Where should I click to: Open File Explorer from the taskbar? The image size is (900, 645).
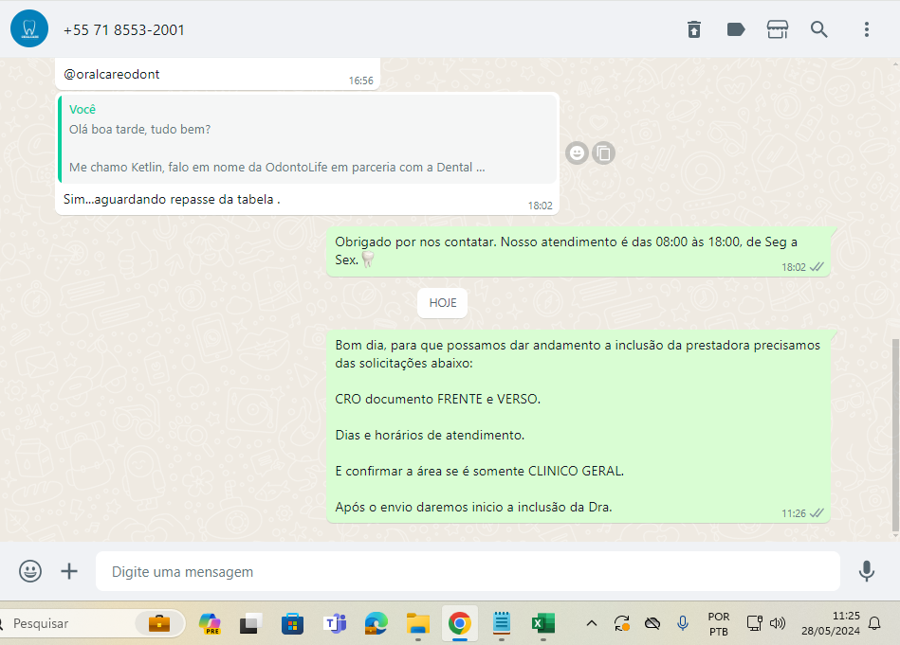point(418,623)
